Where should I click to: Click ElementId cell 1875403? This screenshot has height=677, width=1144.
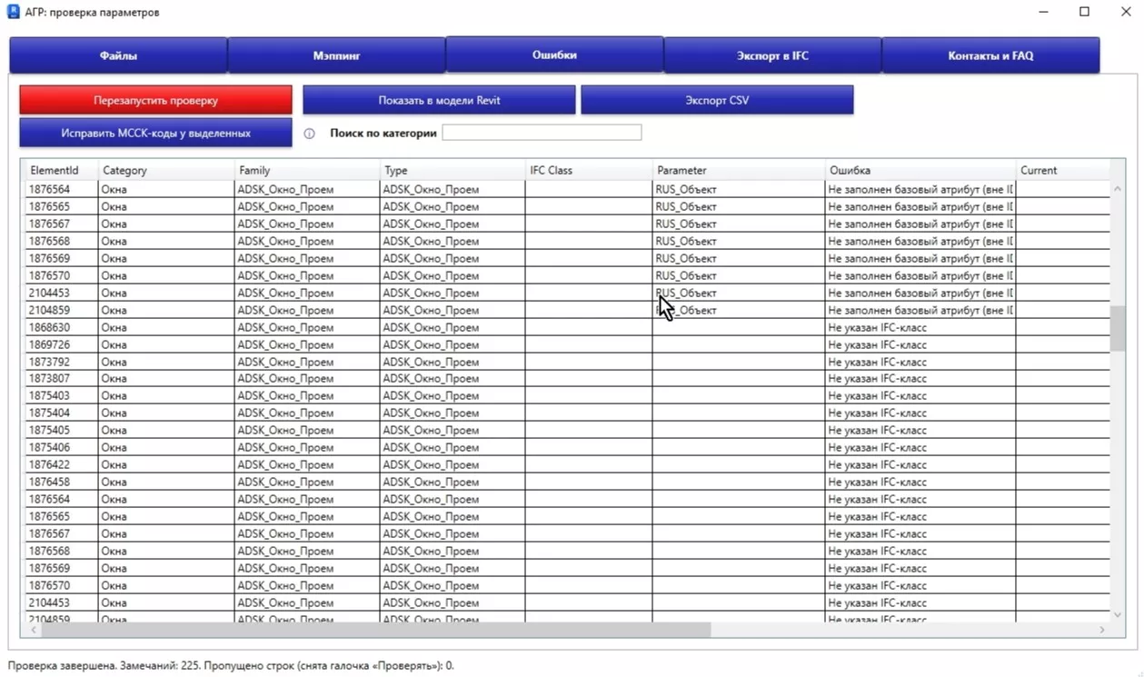[x=62, y=396]
